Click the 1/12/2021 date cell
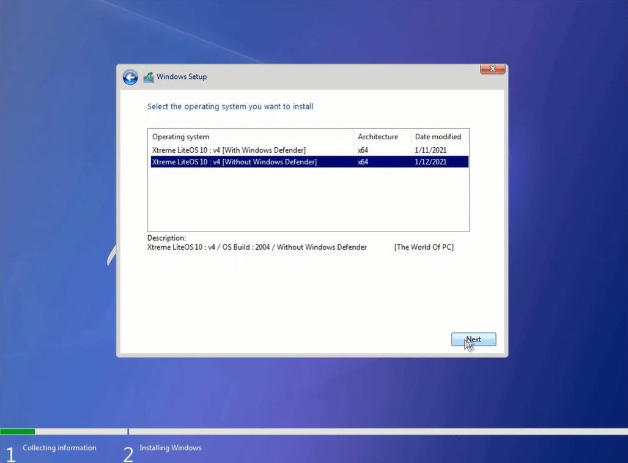628x463 pixels. click(430, 162)
